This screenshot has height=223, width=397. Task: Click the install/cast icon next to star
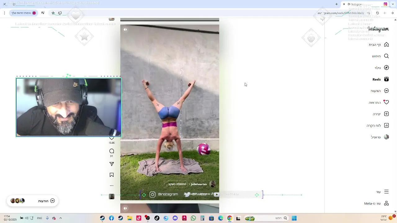point(60,13)
